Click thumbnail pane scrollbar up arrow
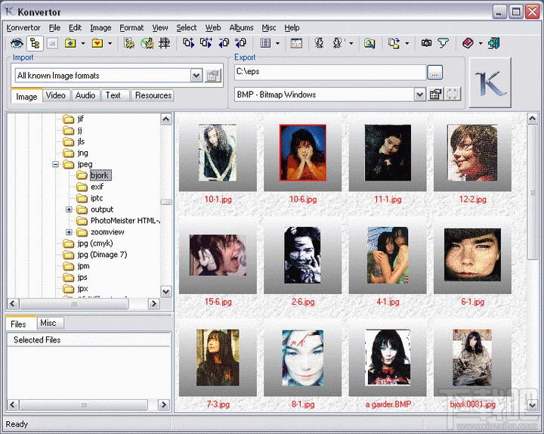 click(533, 119)
